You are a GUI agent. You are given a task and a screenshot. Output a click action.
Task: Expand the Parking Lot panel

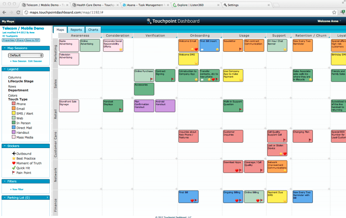pyautogui.click(x=5, y=198)
